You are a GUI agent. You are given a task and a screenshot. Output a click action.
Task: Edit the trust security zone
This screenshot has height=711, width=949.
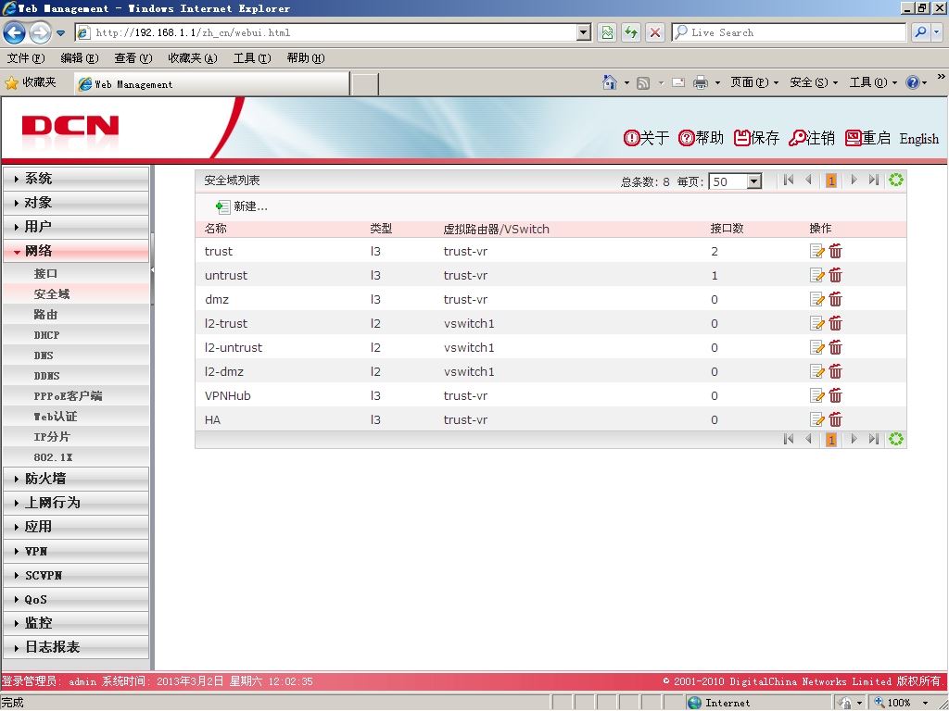817,251
